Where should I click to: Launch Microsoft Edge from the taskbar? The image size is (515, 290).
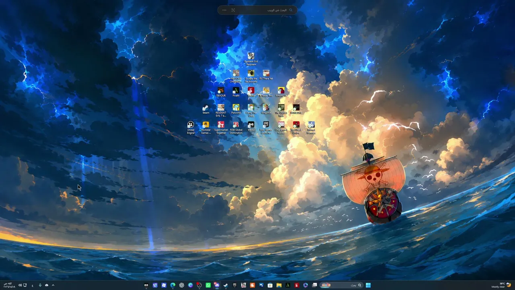(173, 285)
